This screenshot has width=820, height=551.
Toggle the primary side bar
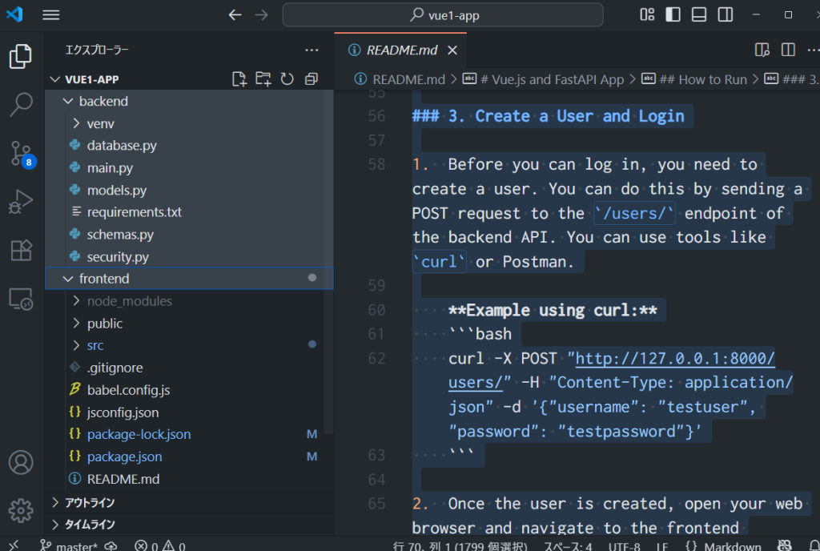[673, 14]
